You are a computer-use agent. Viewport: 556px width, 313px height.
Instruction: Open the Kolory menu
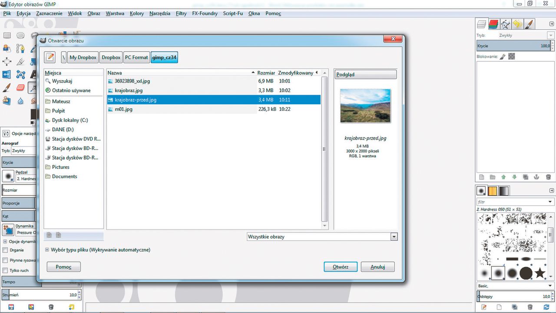(x=137, y=13)
